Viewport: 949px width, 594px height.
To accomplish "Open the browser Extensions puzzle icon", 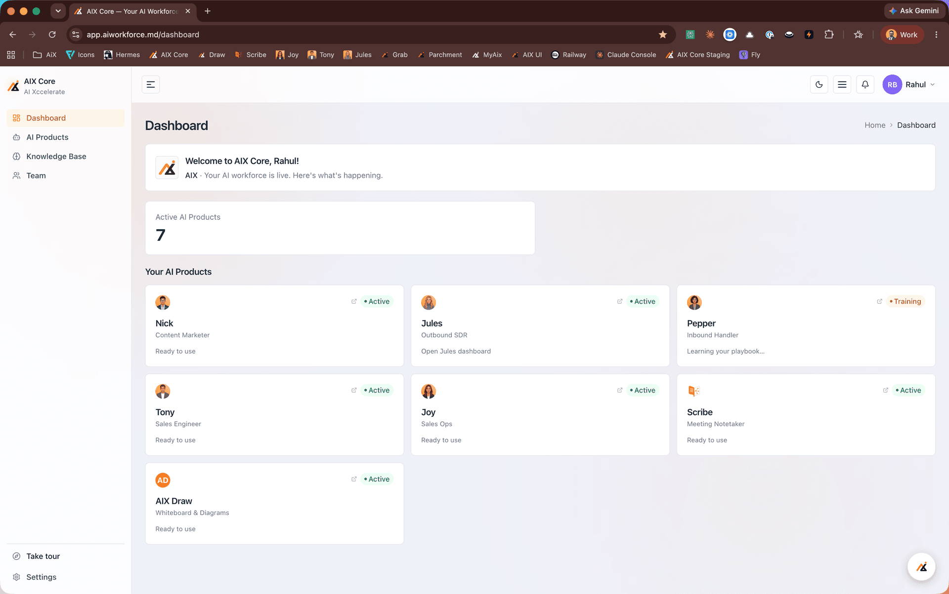I will [829, 35].
